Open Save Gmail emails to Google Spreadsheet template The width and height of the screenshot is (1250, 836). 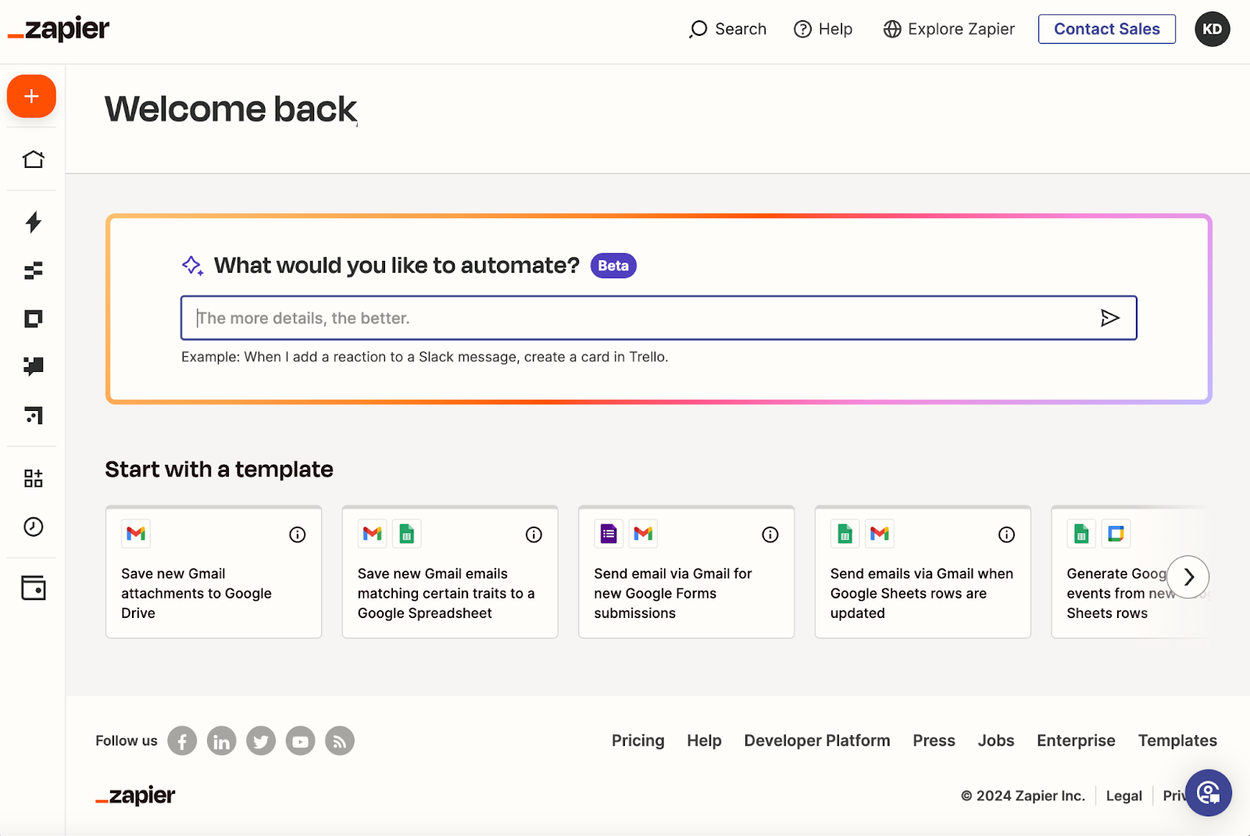pos(450,572)
